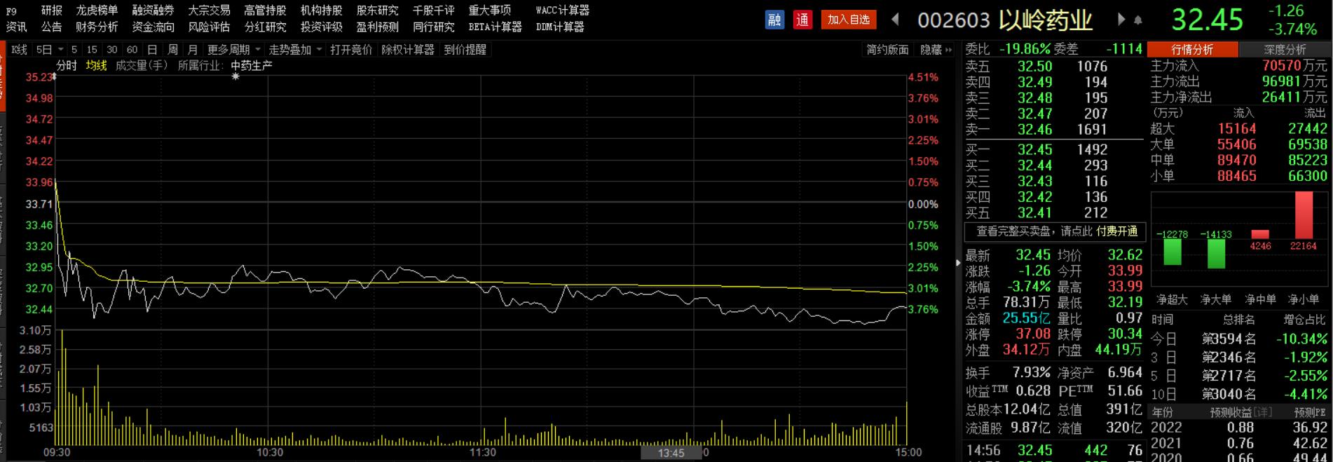The image size is (1333, 462).
Task: Click the 净小单 red bar 22164
Action: pos(1304,216)
